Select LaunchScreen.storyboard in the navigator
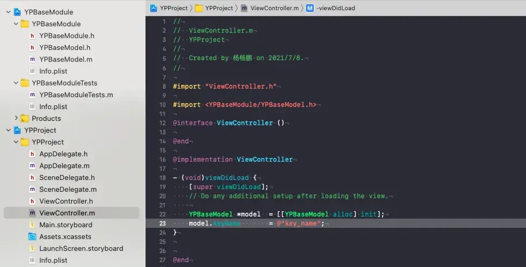Screen dimensions: 526x267 tap(81, 249)
